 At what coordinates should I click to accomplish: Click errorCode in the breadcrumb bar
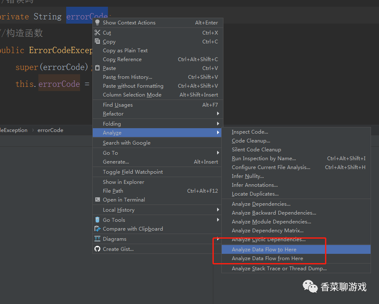(50, 130)
